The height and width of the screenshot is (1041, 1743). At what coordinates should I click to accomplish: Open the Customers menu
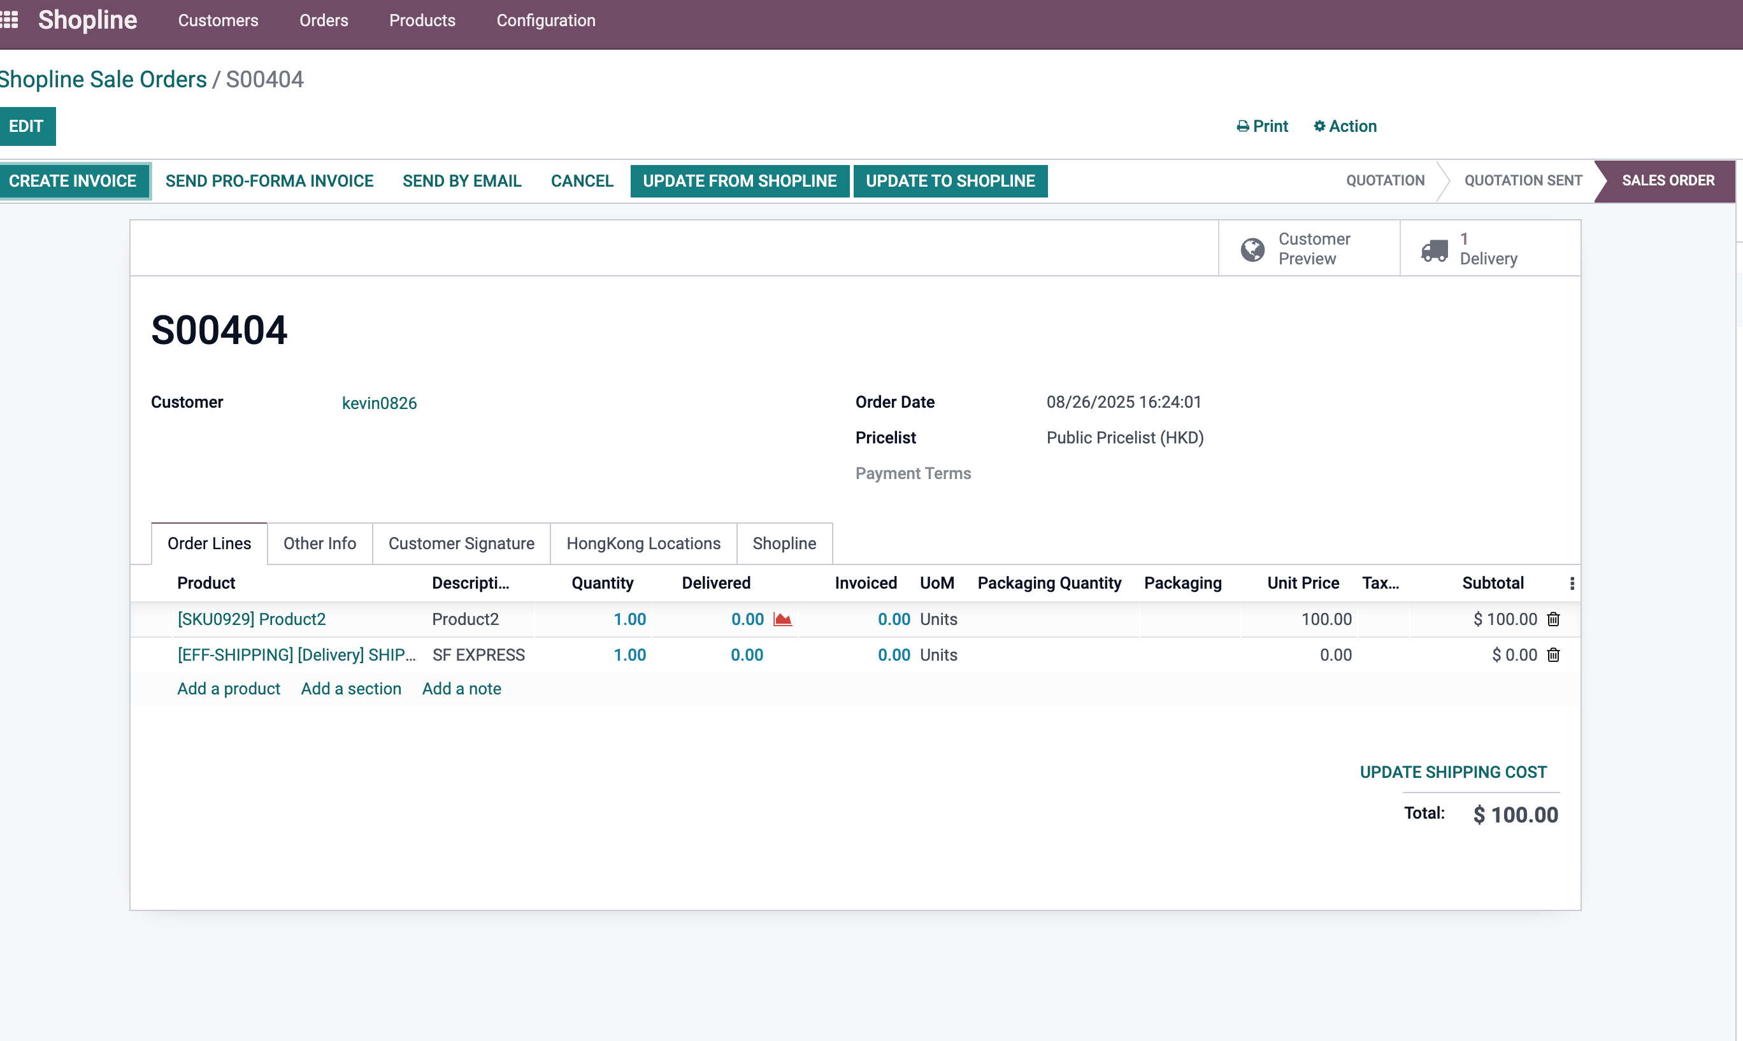point(218,20)
